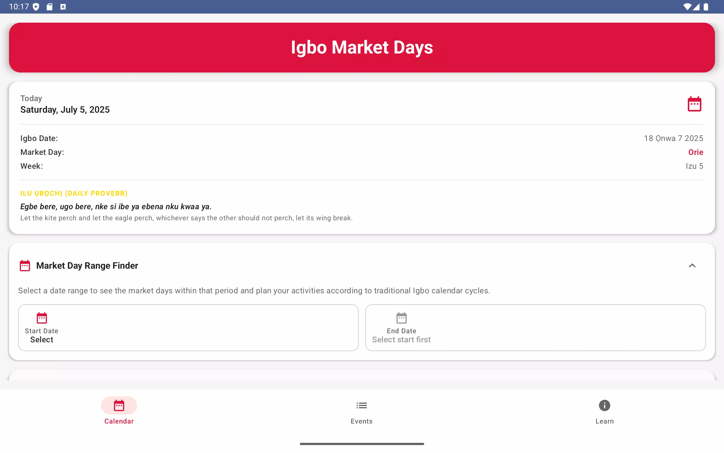Open the Events list icon

362,405
